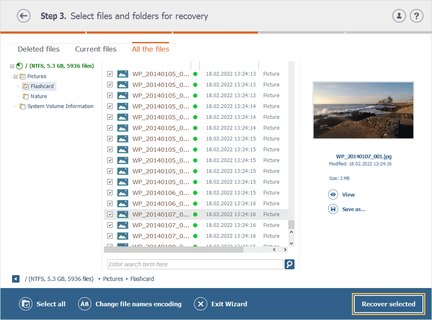Click the Select all label
The image size is (432, 320).
(x=51, y=304)
